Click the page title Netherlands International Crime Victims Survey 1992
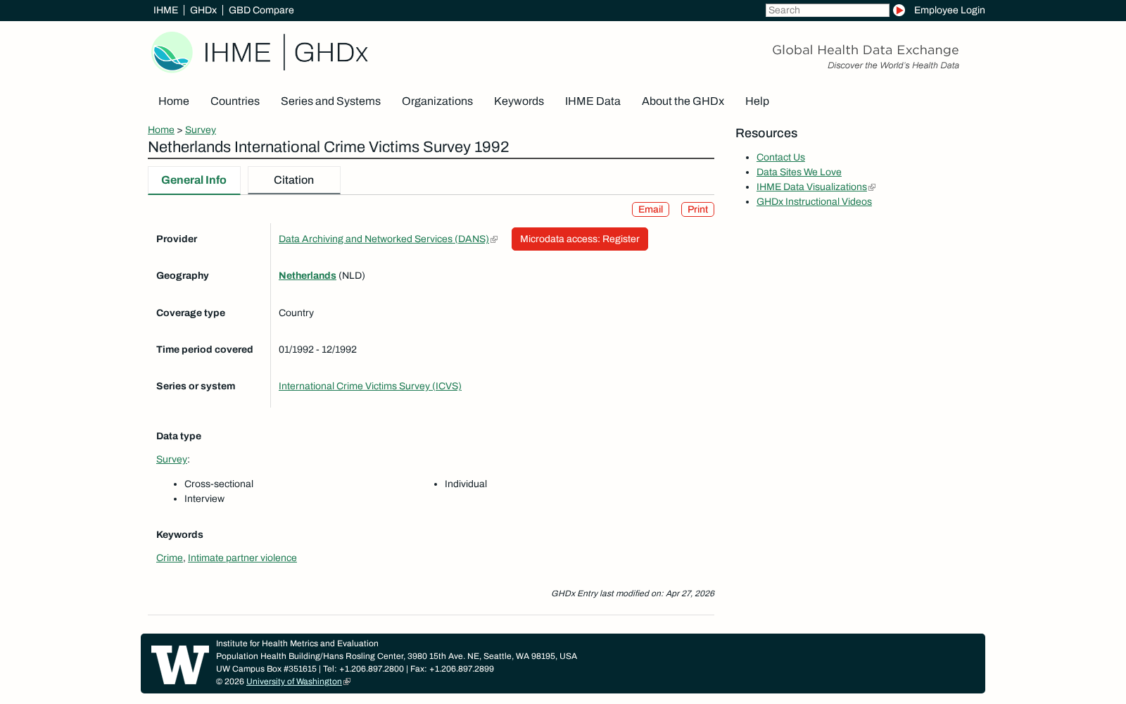The height and width of the screenshot is (704, 1126). click(x=328, y=147)
